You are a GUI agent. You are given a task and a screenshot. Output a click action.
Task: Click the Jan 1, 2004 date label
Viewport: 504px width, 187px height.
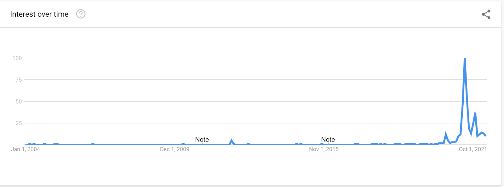[26, 149]
